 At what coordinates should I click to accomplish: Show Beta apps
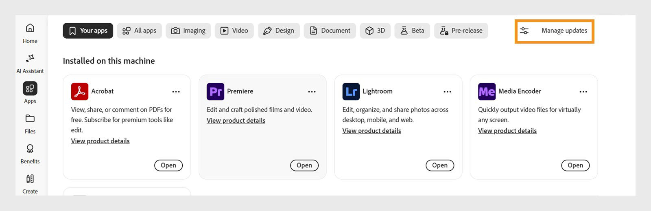(412, 31)
